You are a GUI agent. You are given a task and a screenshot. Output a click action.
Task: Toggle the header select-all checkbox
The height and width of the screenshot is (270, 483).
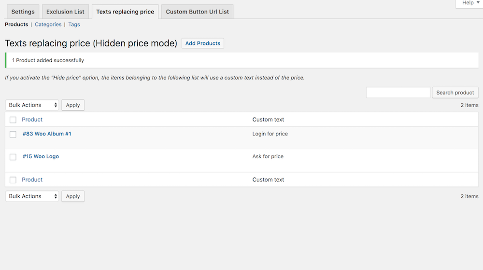click(13, 120)
